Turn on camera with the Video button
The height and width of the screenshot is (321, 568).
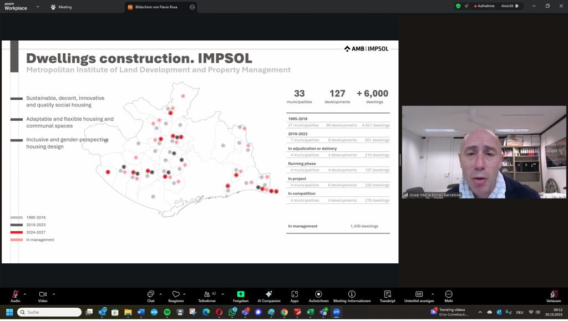43,294
